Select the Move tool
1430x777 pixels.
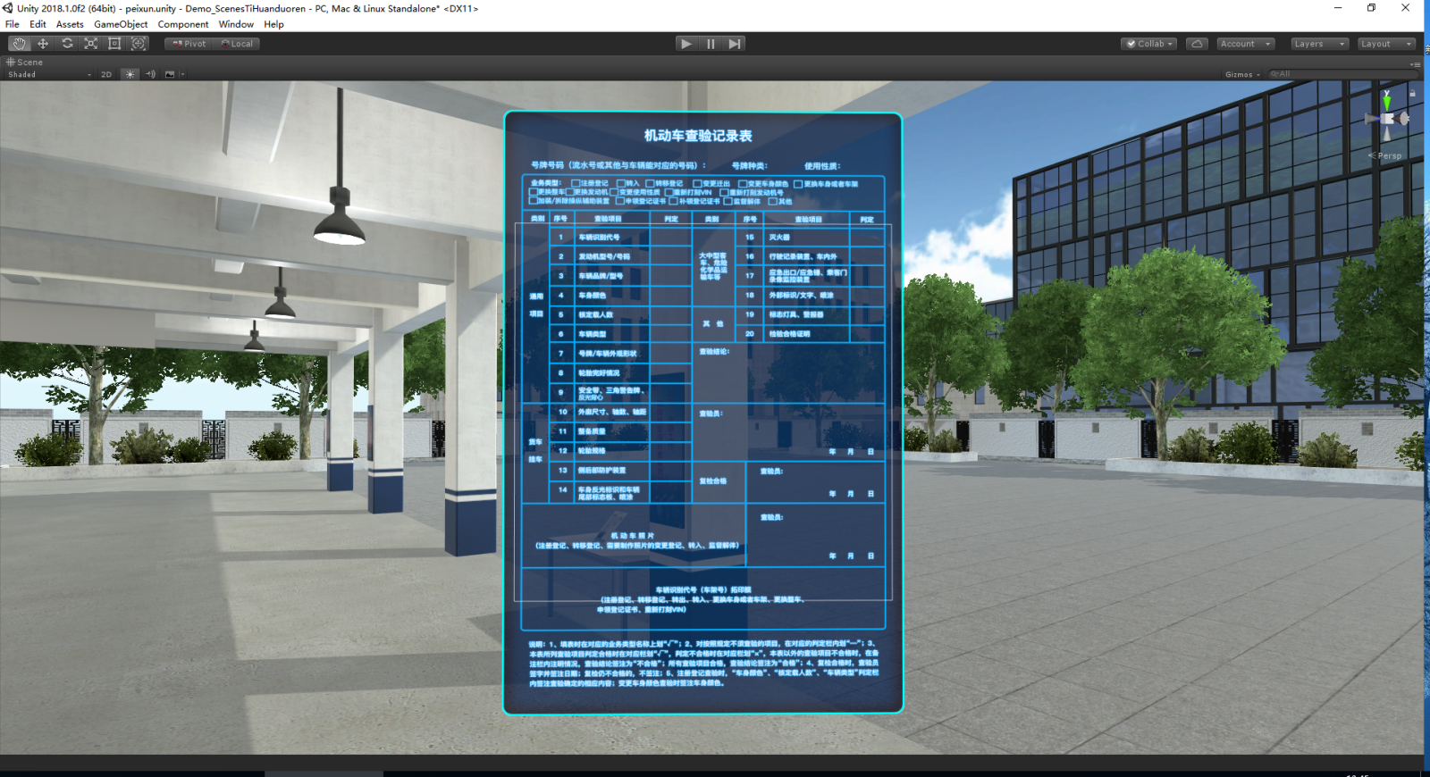coord(43,44)
